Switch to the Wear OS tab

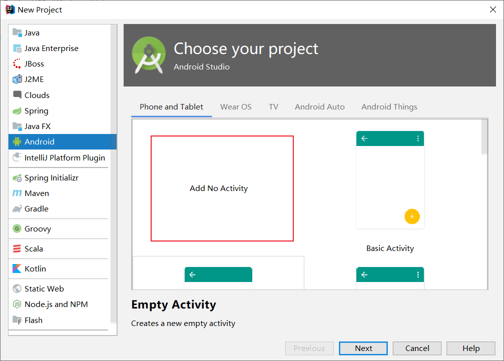236,107
